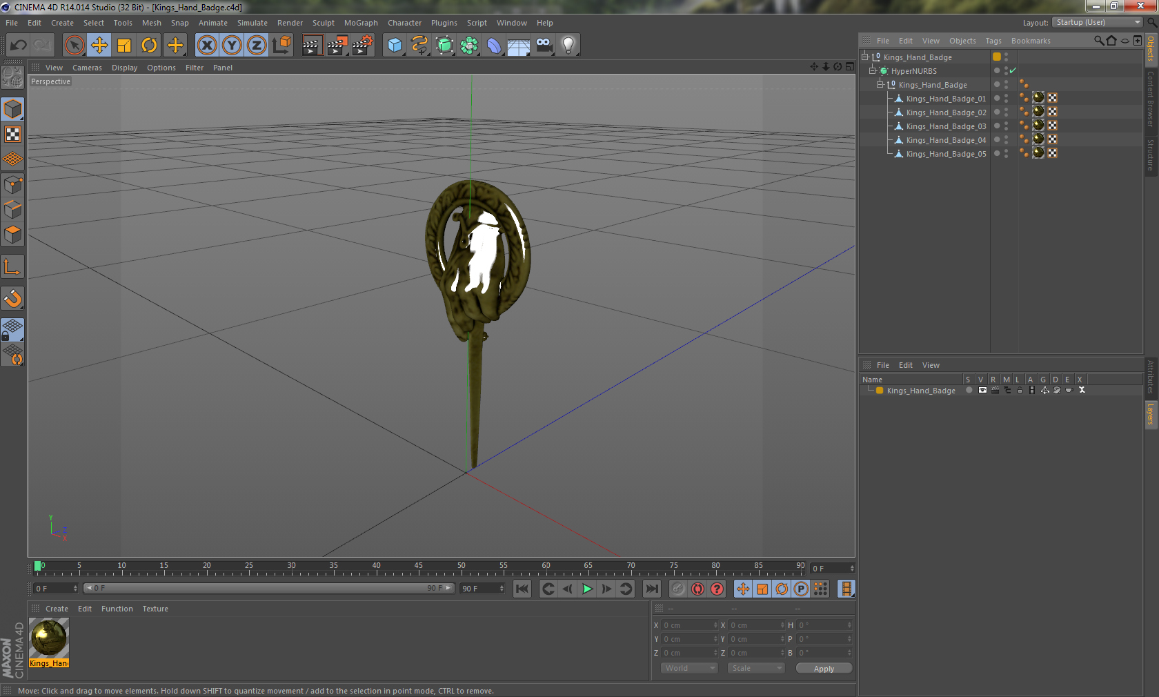Click the Make Editable icon
Screen dimensions: 1159x697
click(x=12, y=77)
